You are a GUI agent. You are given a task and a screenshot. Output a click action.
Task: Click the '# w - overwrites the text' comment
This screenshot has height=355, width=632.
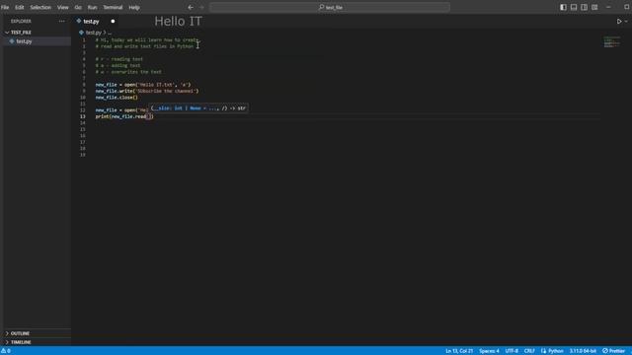point(128,72)
